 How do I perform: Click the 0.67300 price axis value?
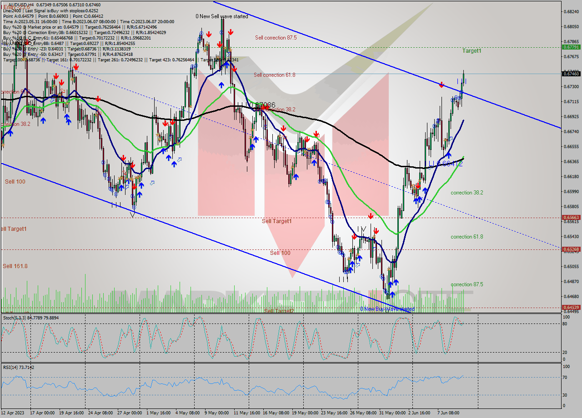pos(571,86)
